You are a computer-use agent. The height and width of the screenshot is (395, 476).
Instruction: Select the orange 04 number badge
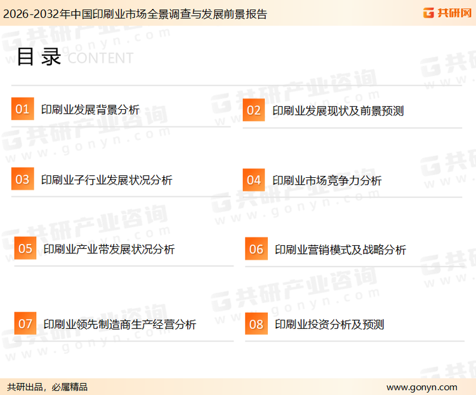254,180
